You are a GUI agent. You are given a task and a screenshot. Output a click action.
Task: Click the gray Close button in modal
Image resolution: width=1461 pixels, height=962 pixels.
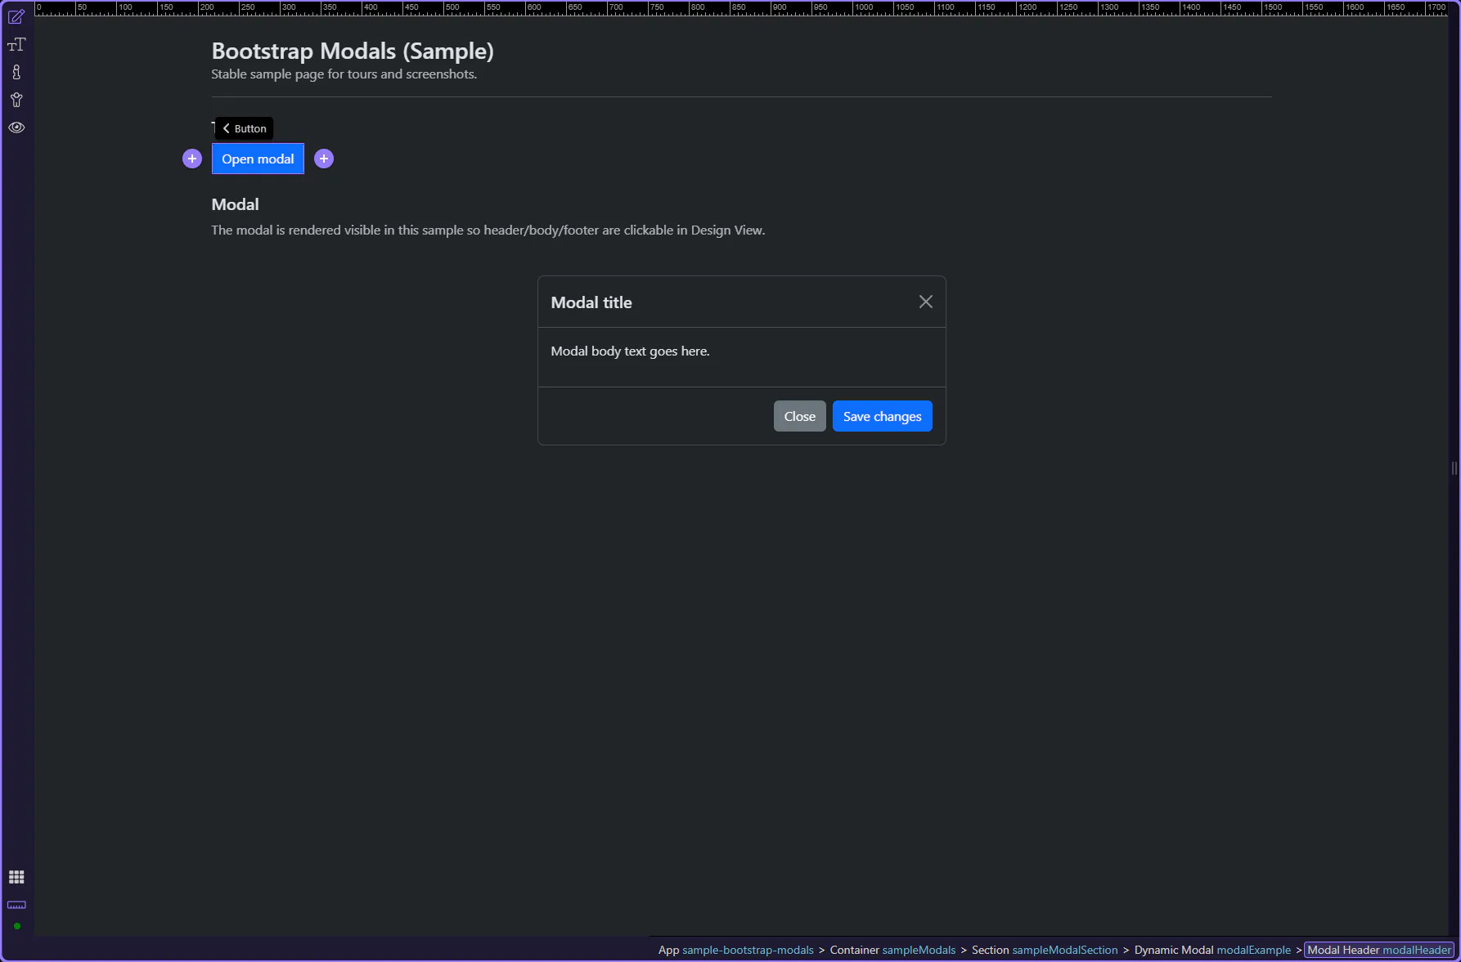(x=799, y=416)
